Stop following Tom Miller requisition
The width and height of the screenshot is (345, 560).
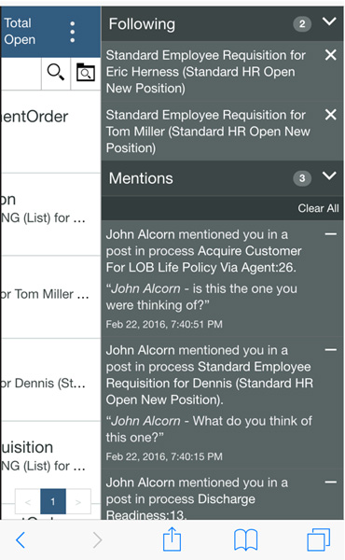[331, 115]
